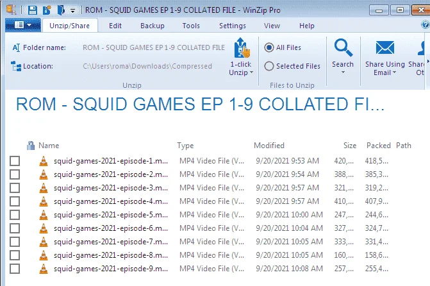The height and width of the screenshot is (286, 430).
Task: Click the Save floppy disk icon
Action: pyautogui.click(x=32, y=10)
